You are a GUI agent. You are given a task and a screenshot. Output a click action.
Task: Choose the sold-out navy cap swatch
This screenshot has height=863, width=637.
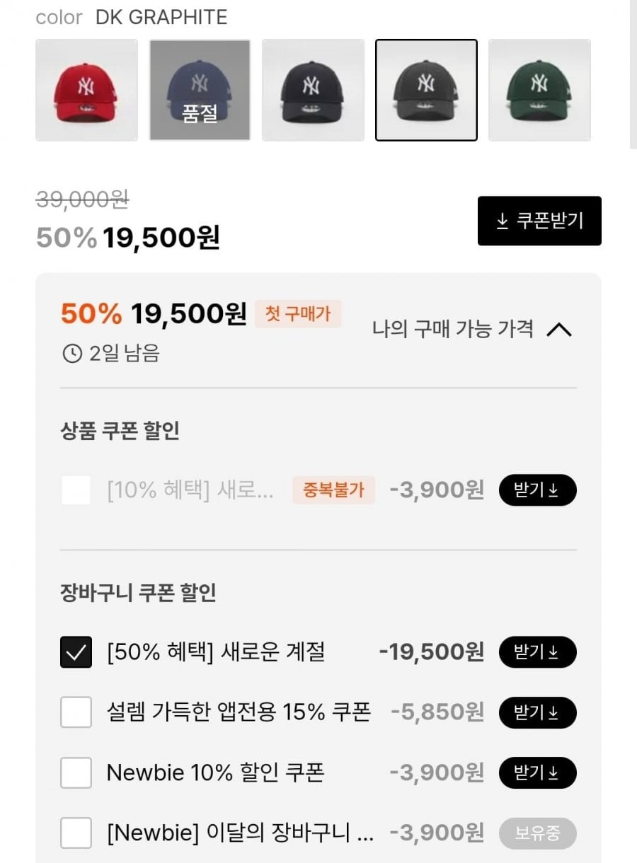click(x=200, y=90)
